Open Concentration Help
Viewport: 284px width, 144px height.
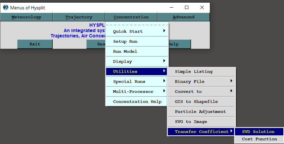click(x=137, y=102)
